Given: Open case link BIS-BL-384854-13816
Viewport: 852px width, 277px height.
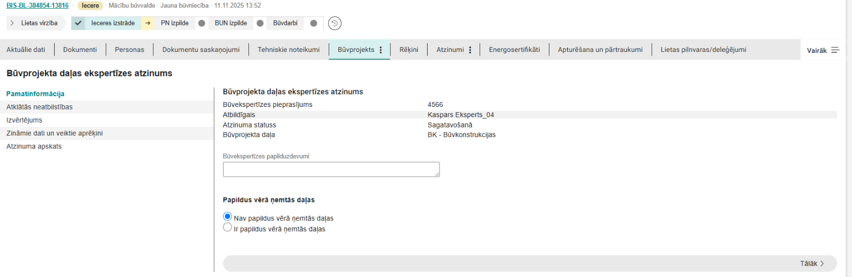Looking at the screenshot, I should pos(37,5).
